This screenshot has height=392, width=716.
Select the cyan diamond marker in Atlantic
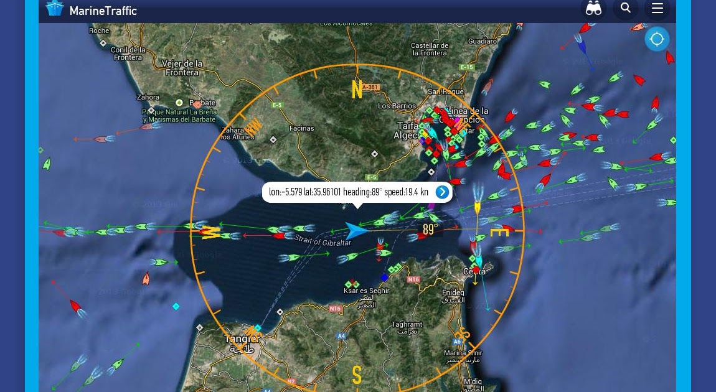(x=176, y=306)
